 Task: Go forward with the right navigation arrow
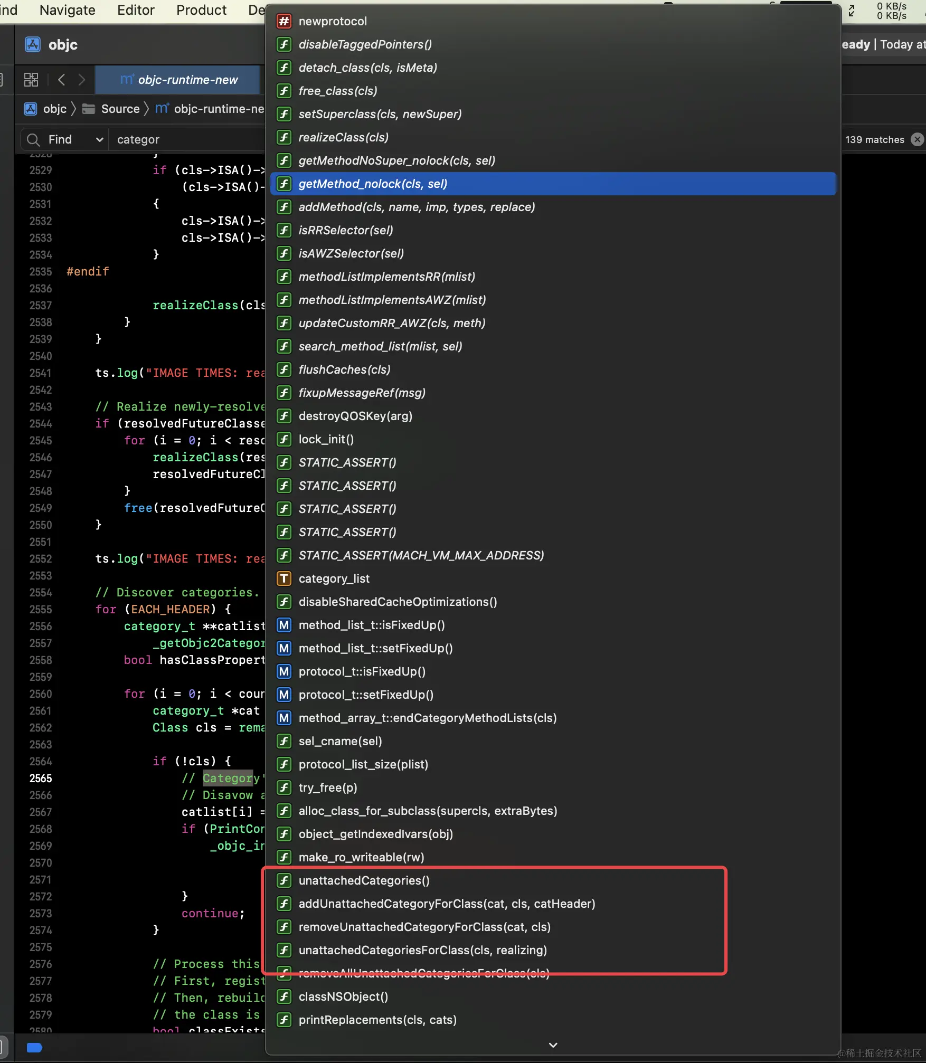(81, 80)
